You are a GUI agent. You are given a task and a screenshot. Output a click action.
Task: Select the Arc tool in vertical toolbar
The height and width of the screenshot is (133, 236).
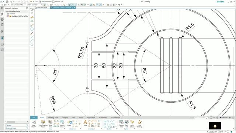[32, 41]
